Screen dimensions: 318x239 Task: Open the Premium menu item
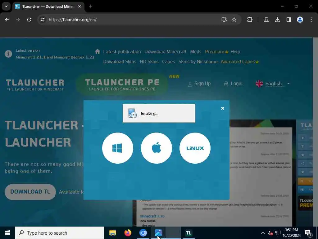216,52
